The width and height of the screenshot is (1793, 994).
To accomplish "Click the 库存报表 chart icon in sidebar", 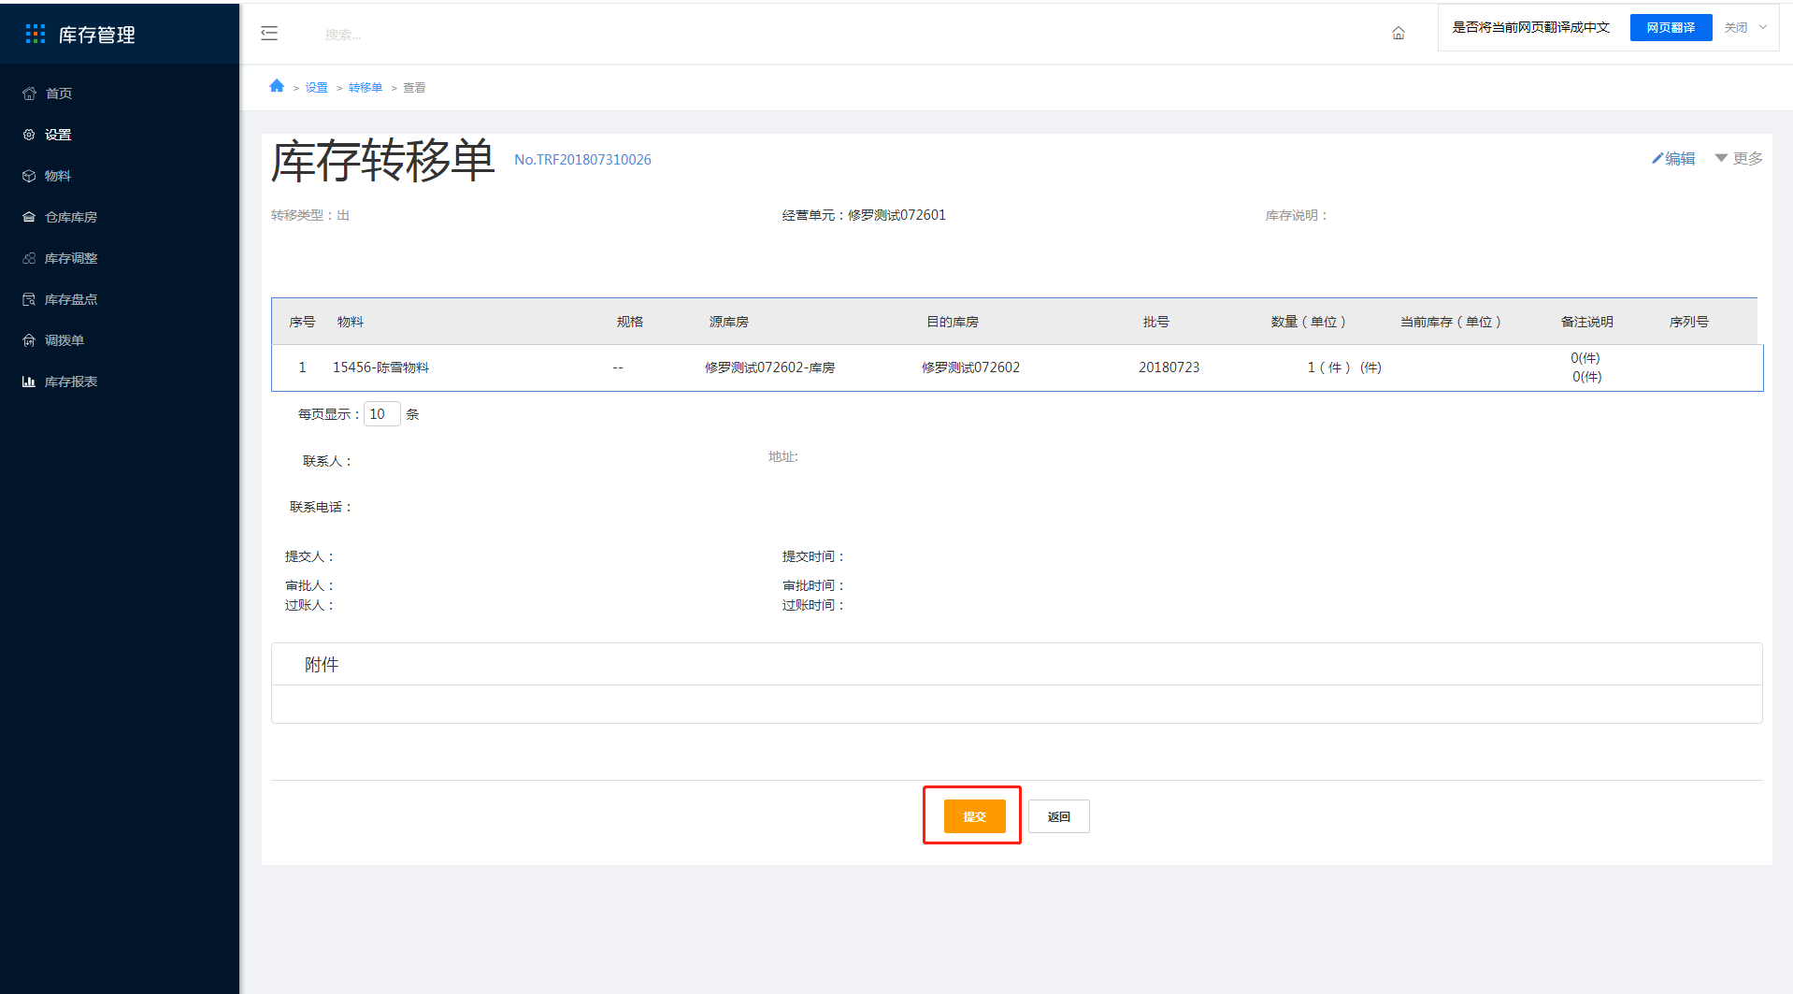I will 29,382.
